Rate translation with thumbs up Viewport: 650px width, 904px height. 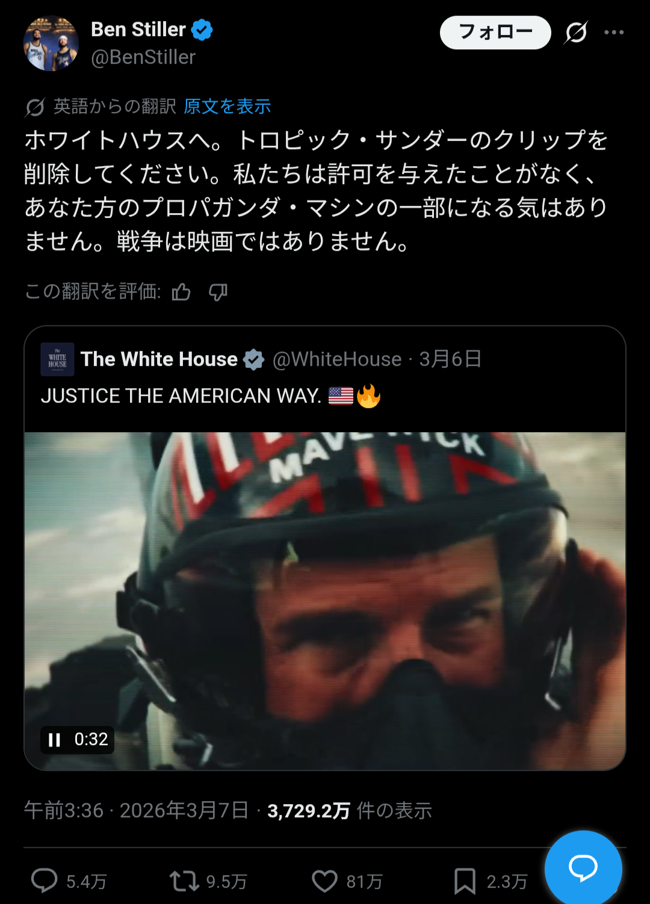click(x=181, y=292)
